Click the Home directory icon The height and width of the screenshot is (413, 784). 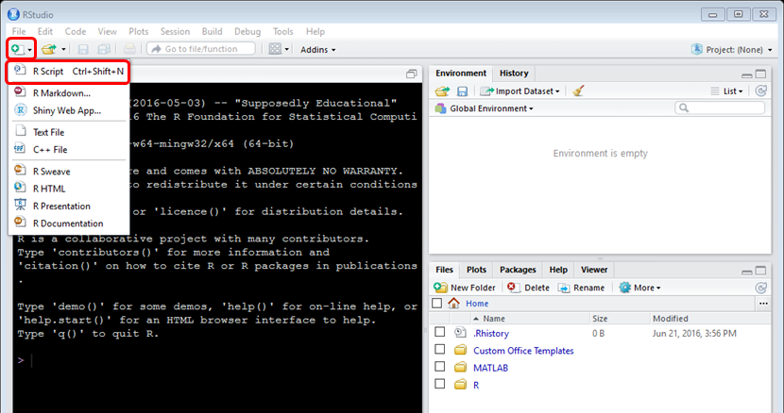[x=454, y=304]
